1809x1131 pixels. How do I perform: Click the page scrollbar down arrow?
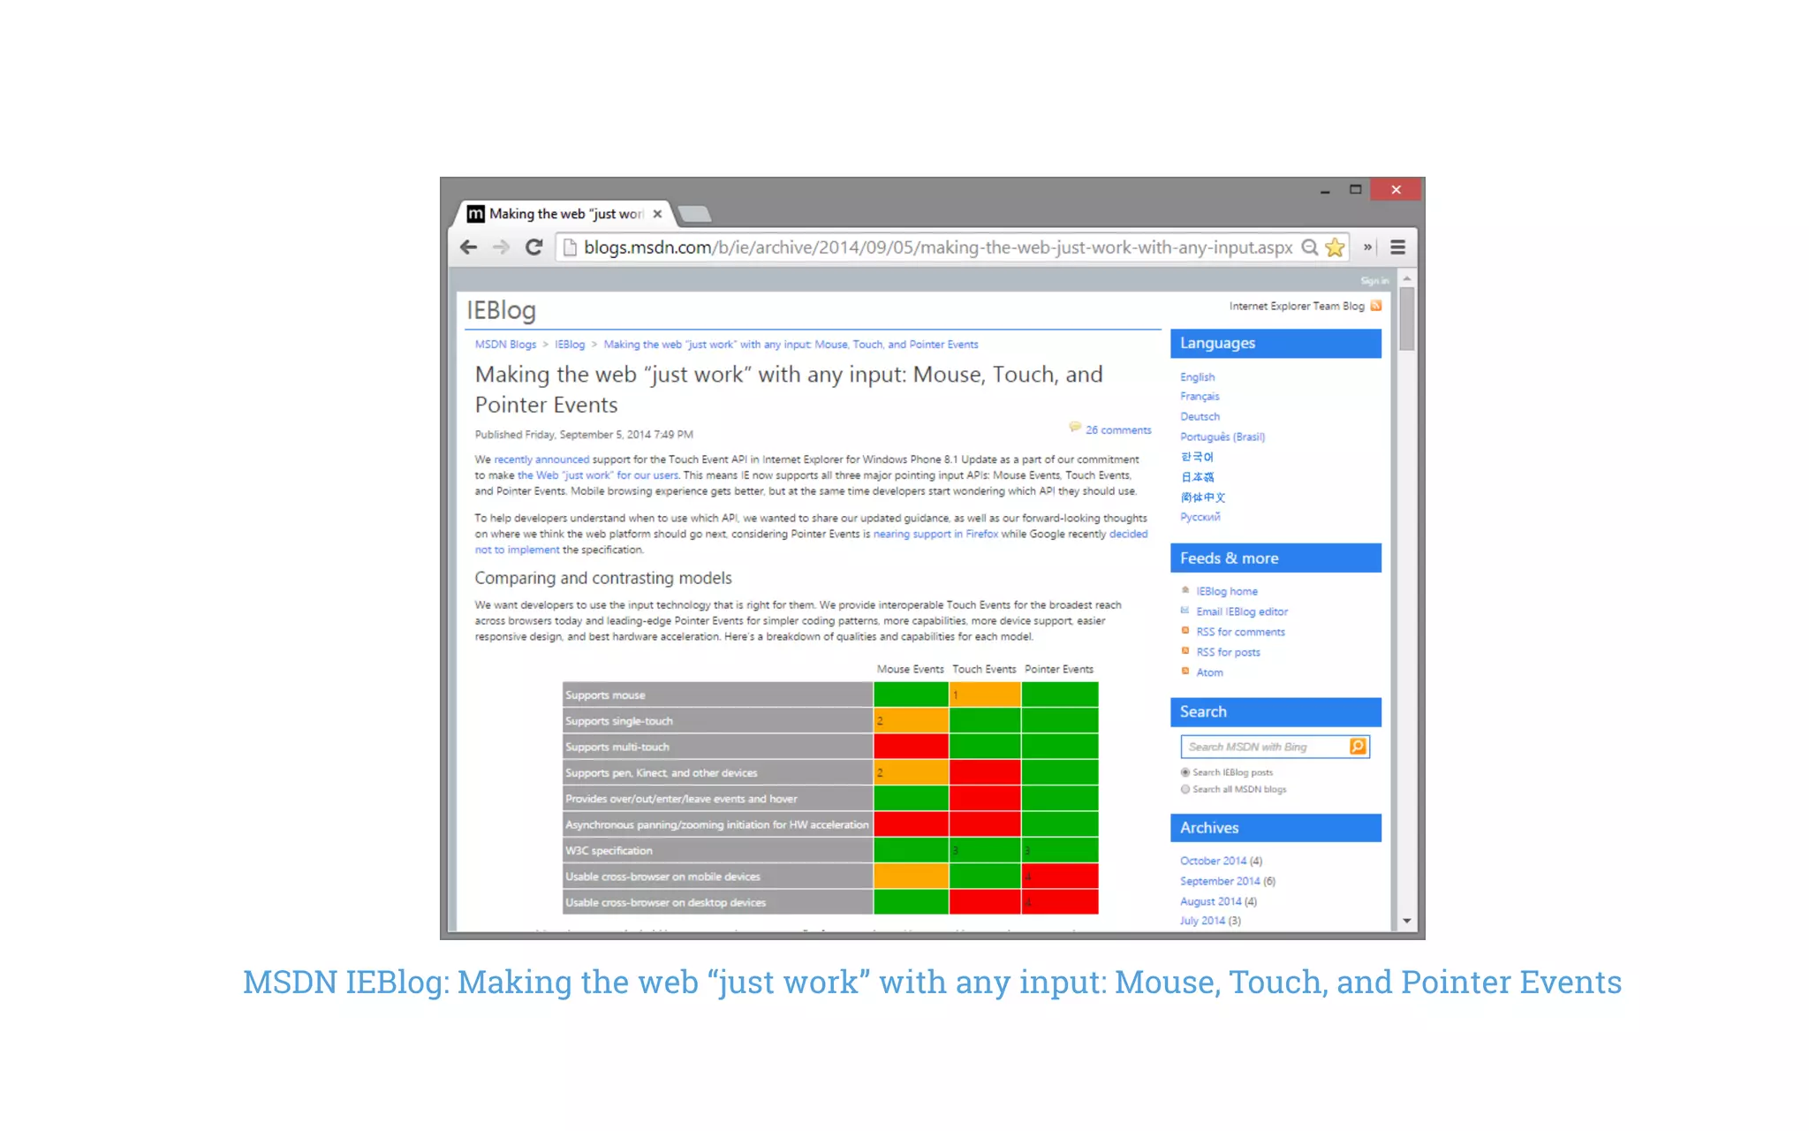[x=1406, y=922]
